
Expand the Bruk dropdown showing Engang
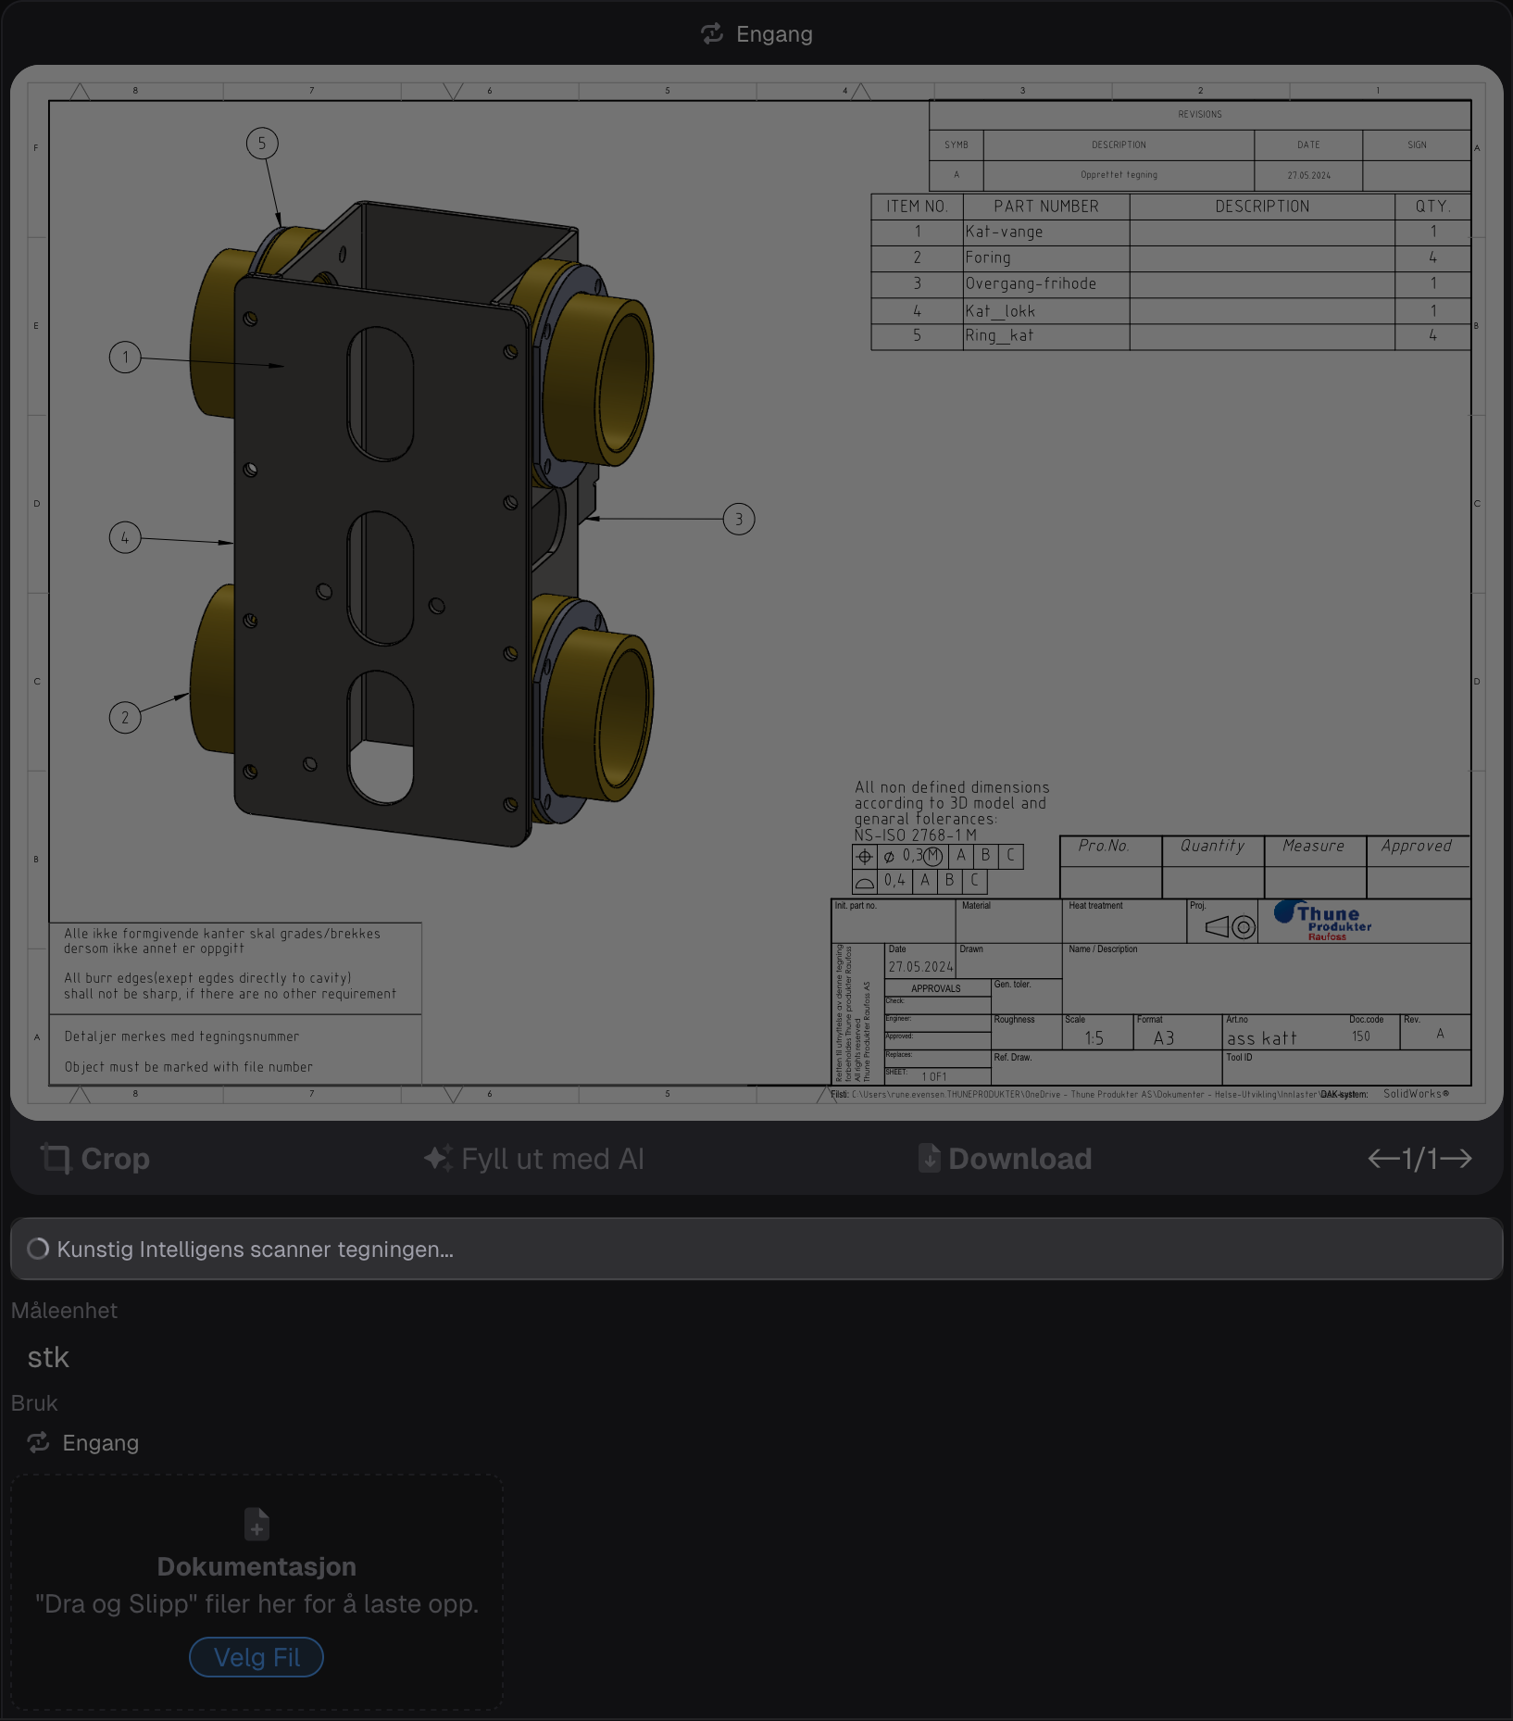(x=100, y=1443)
